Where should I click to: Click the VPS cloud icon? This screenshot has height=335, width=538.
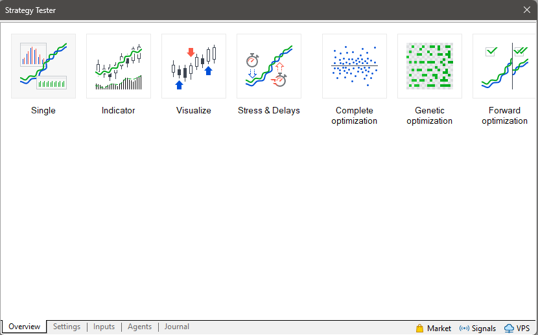[x=509, y=329]
